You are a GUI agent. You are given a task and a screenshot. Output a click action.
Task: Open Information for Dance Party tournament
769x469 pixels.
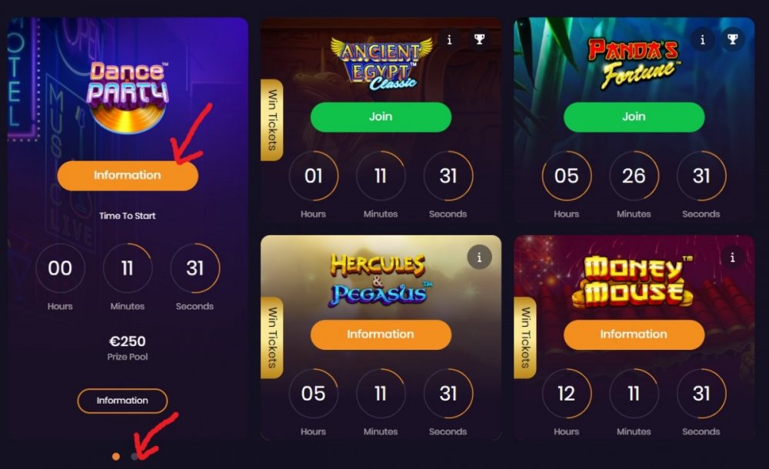[x=128, y=175]
